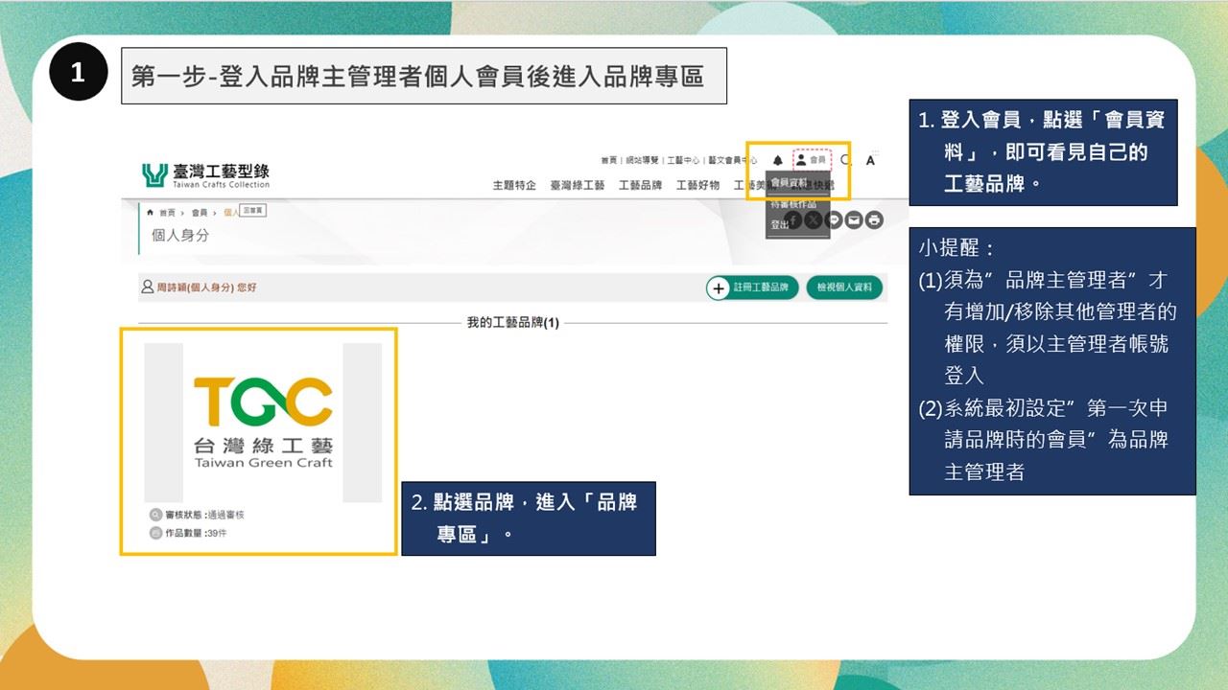Share via the X (Twitter) icon

coord(814,220)
